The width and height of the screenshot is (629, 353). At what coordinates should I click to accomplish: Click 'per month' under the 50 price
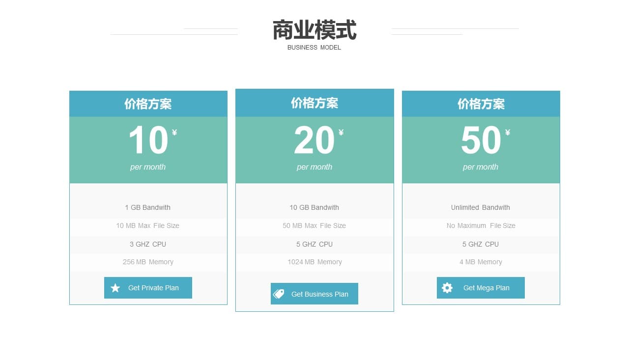[481, 167]
